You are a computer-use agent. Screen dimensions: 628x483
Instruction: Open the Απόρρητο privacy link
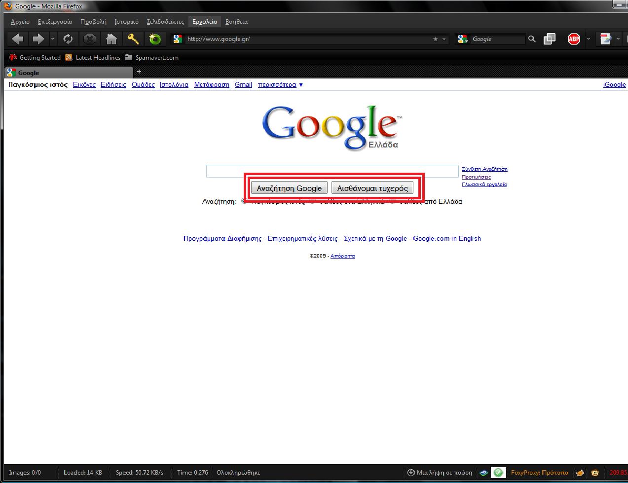click(343, 256)
